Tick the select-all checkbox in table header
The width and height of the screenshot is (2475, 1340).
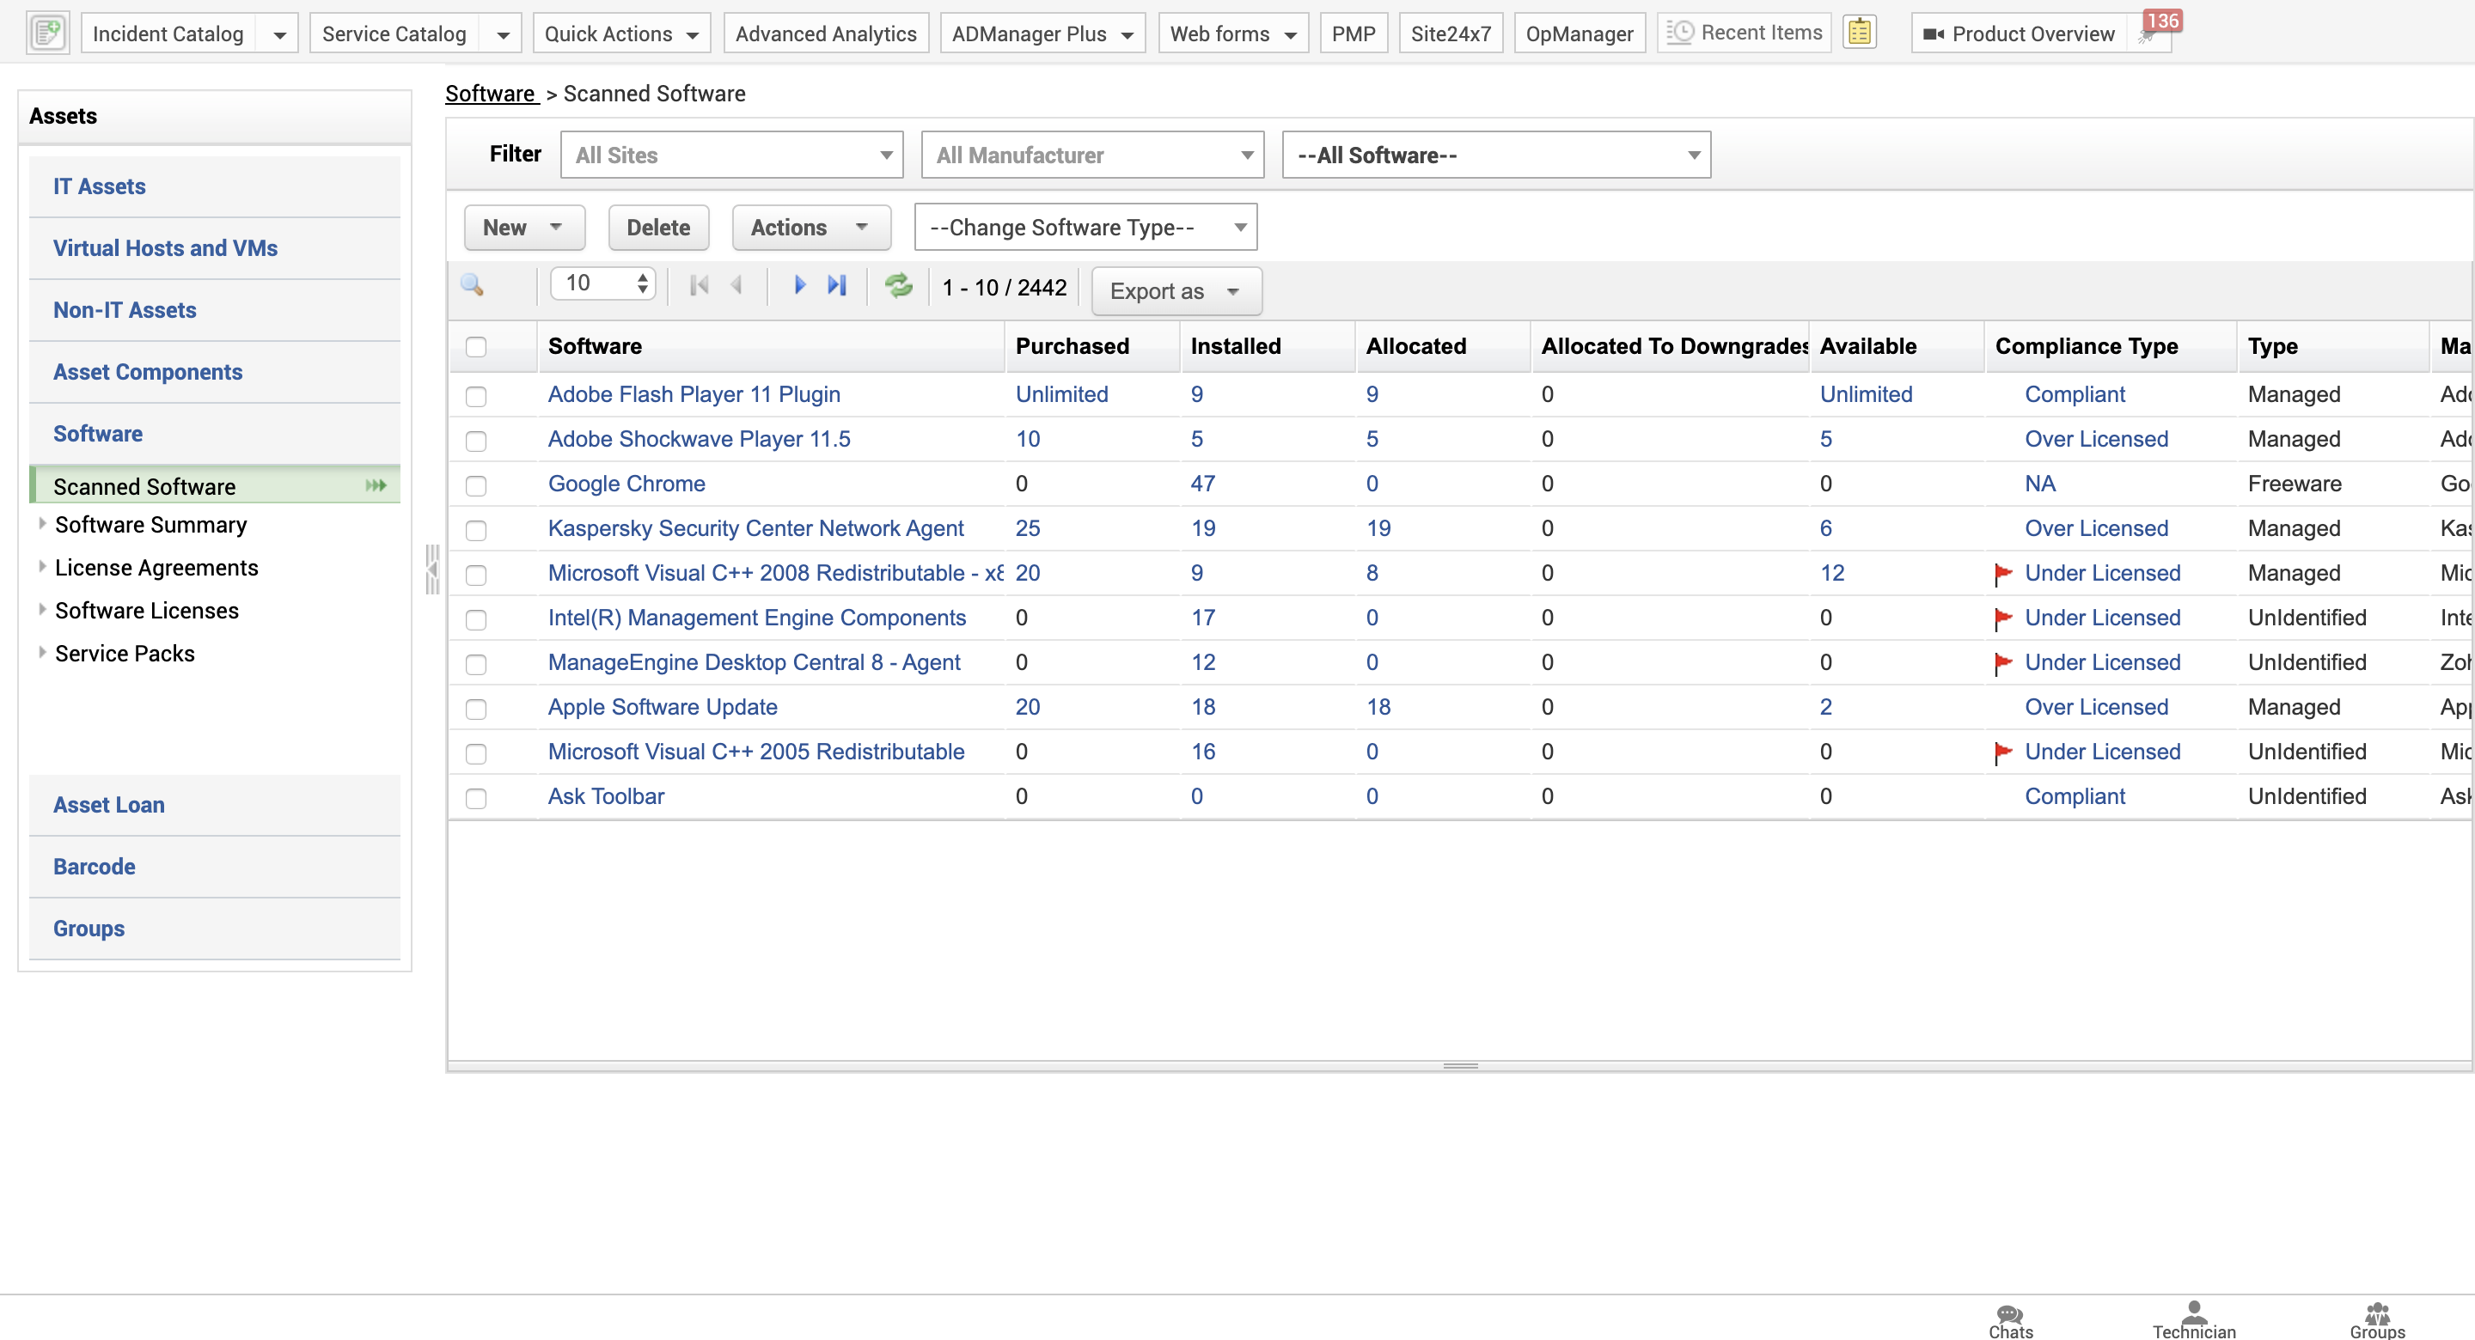[475, 347]
